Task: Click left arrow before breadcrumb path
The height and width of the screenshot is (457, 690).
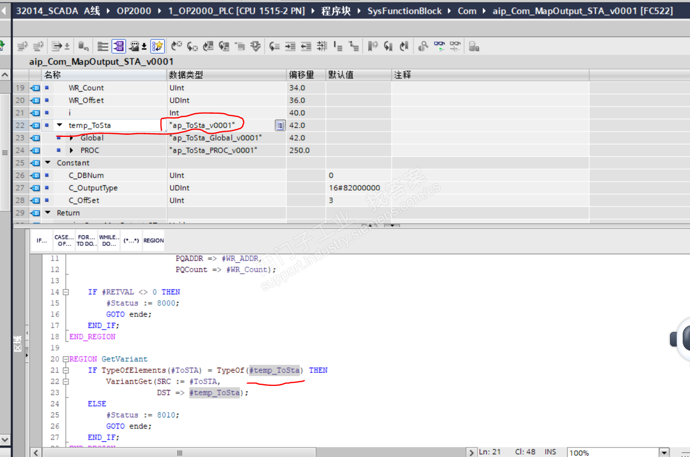Action: [x=5, y=11]
